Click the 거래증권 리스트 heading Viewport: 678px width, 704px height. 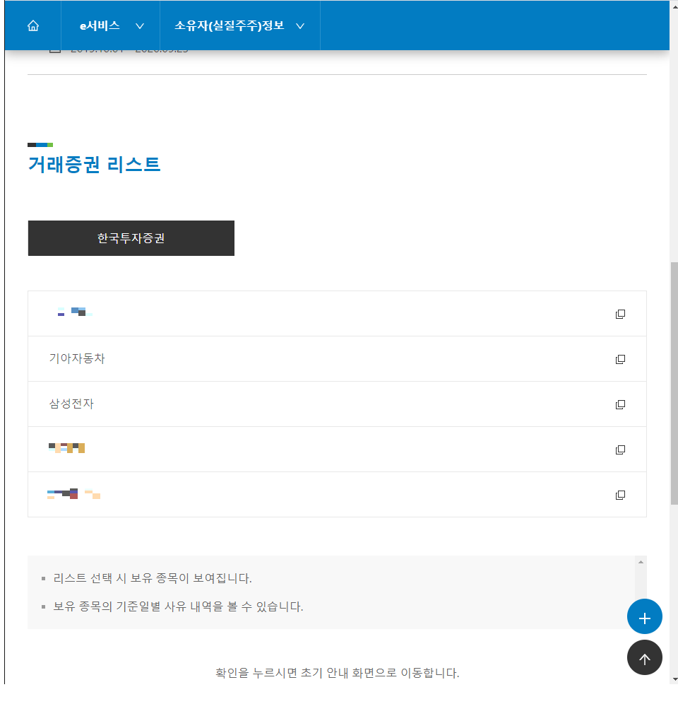coord(94,164)
